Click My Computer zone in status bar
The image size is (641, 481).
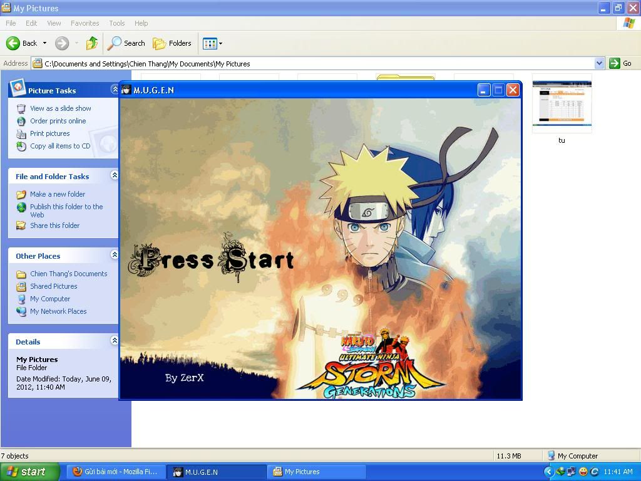(x=572, y=456)
